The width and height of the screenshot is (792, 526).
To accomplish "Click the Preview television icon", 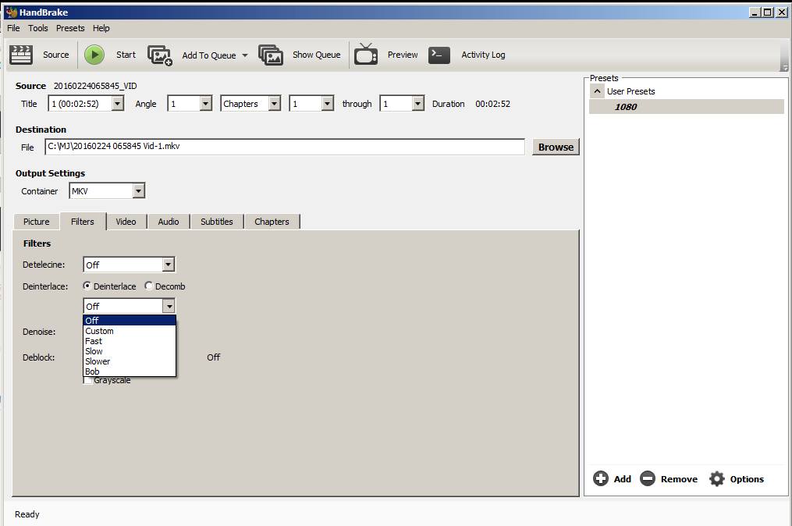I will [x=366, y=54].
